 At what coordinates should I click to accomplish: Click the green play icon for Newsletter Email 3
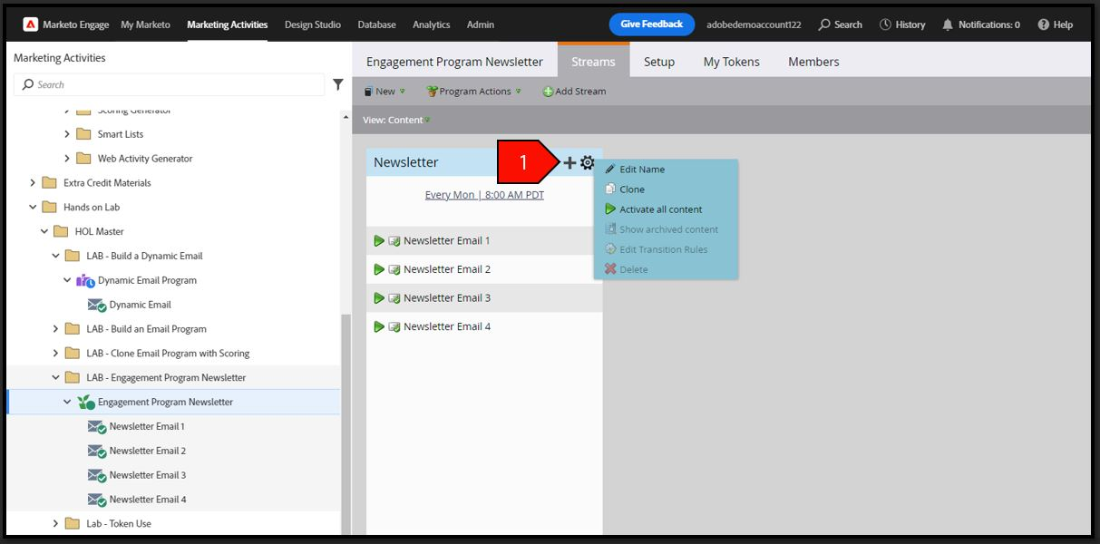pos(379,297)
